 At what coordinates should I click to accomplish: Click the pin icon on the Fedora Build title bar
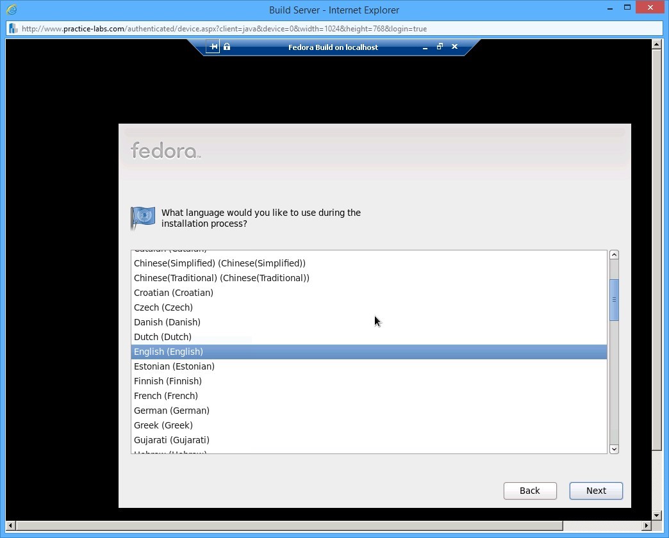pyautogui.click(x=212, y=46)
